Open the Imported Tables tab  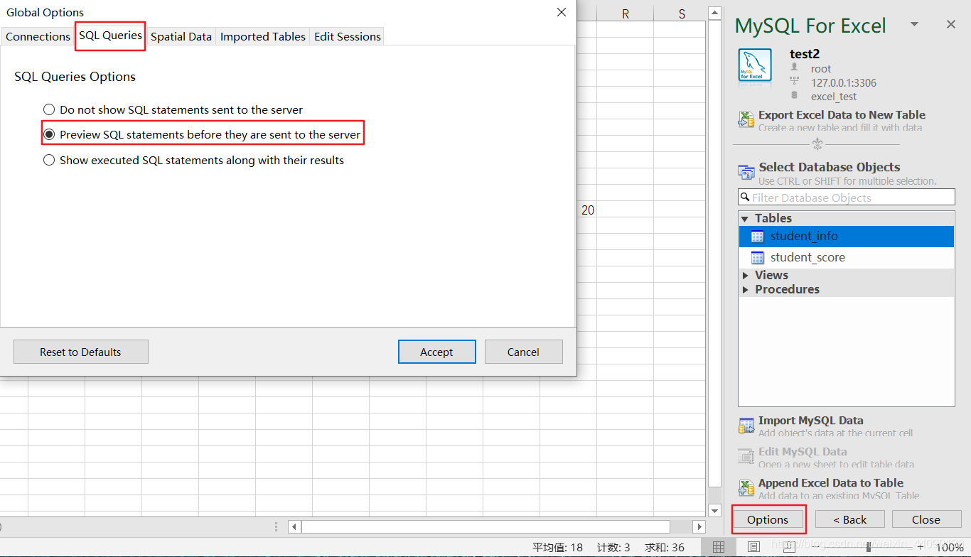tap(263, 36)
